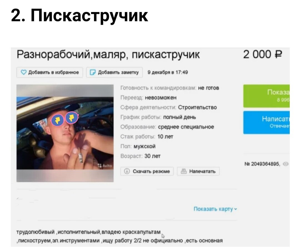Show the phone number via green button

click(266, 96)
